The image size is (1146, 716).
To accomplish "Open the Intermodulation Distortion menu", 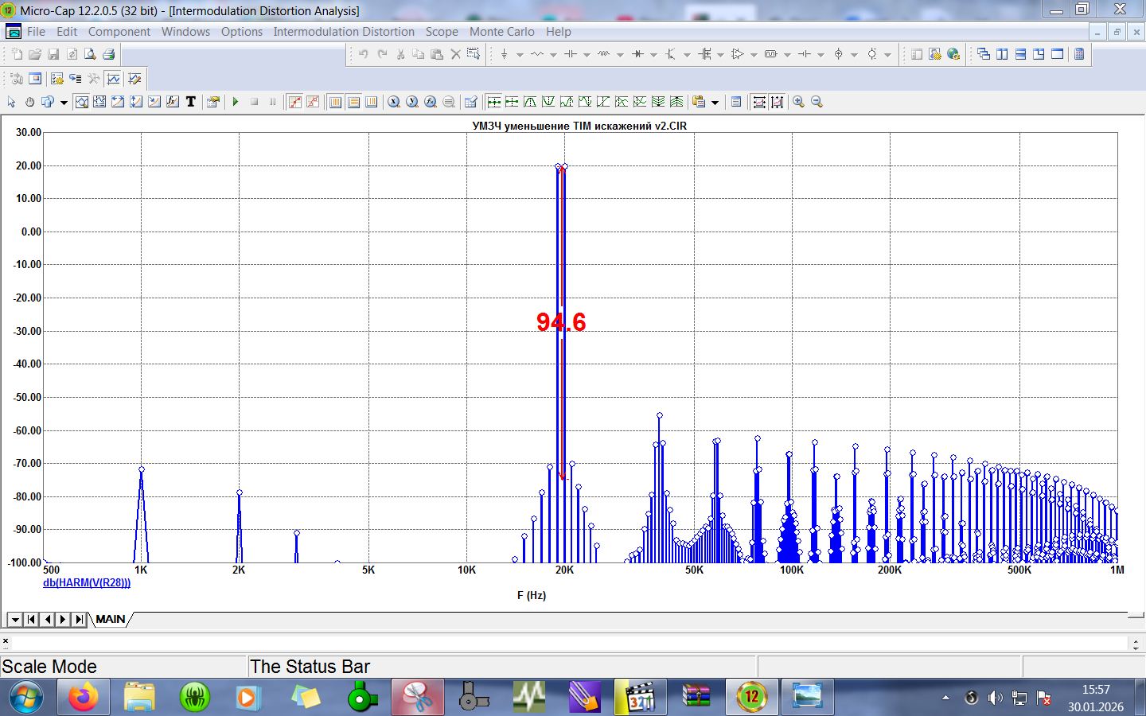I will coord(344,32).
